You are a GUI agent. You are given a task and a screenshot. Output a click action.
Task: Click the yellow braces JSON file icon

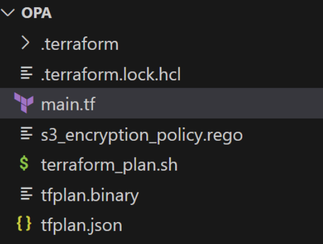tap(24, 223)
